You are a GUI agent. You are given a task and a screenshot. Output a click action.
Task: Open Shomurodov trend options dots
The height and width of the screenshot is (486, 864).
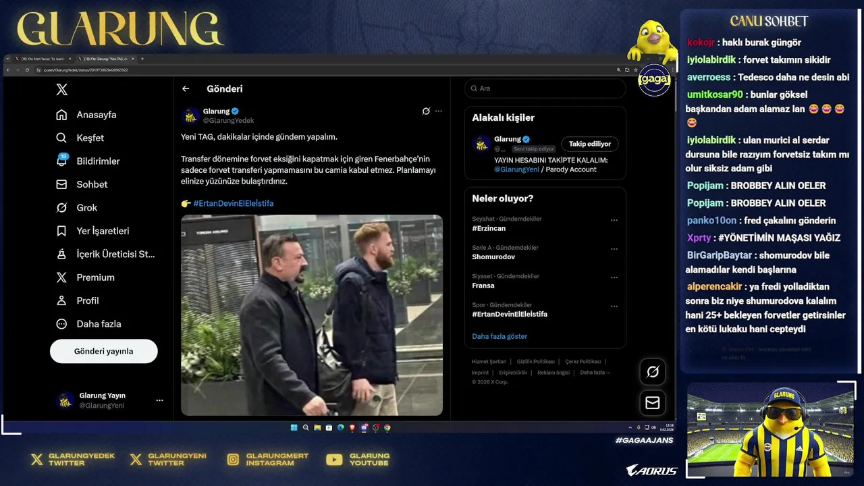point(614,249)
